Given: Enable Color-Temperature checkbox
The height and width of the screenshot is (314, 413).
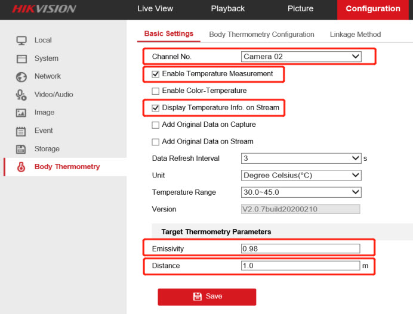Looking at the screenshot, I should [156, 91].
